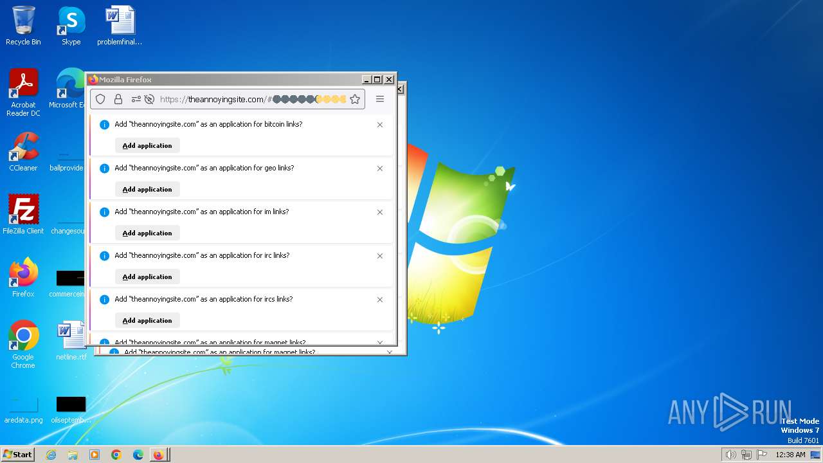823x463 pixels.
Task: Open the Start menu
Action: (x=17, y=454)
